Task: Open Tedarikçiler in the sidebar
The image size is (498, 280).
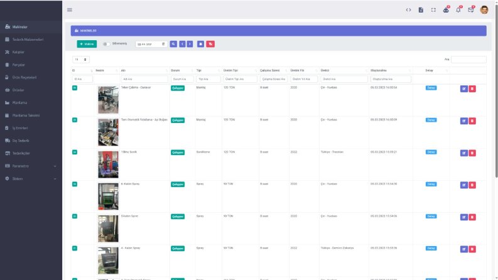Action: [31, 153]
